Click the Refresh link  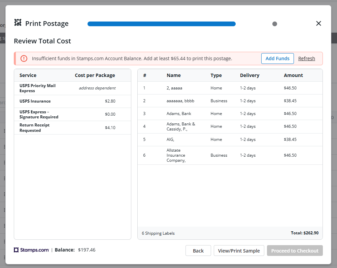pos(306,59)
